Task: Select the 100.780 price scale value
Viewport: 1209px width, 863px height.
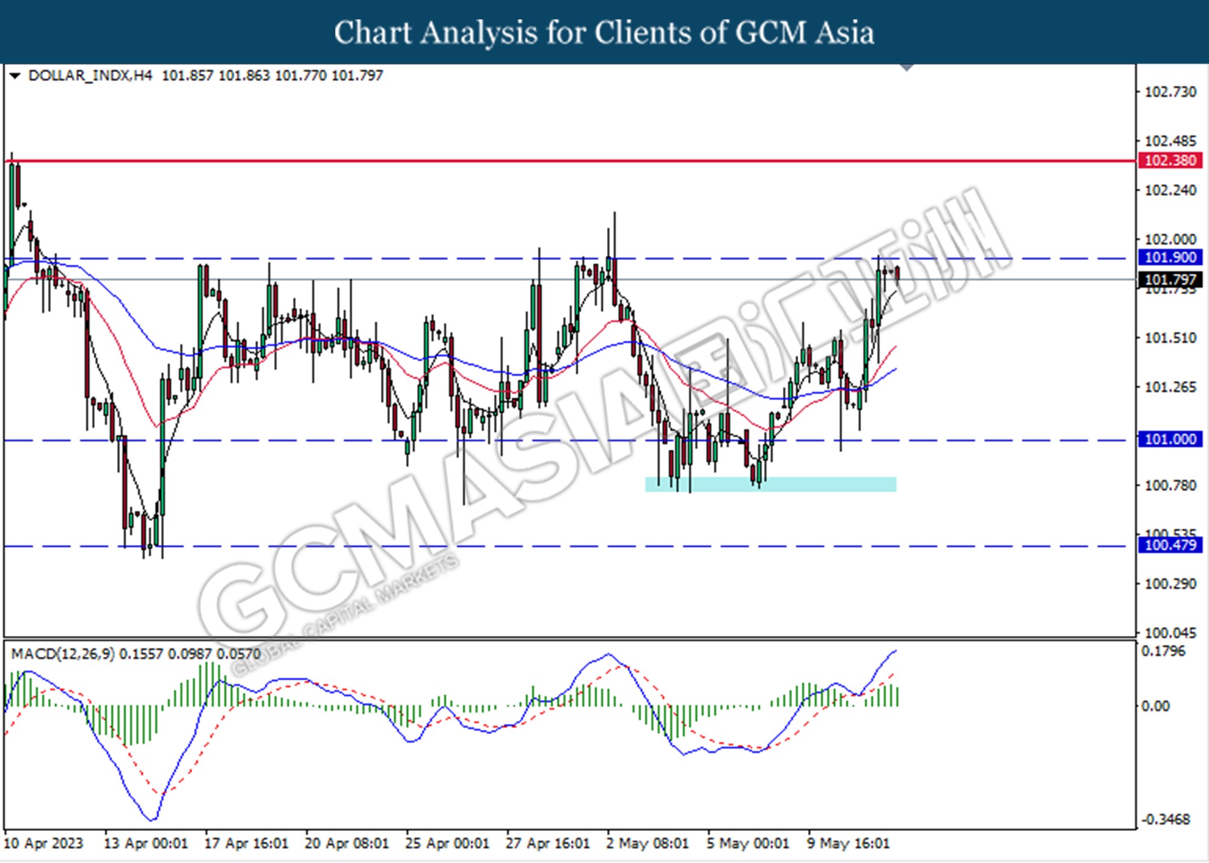Action: 1170,485
